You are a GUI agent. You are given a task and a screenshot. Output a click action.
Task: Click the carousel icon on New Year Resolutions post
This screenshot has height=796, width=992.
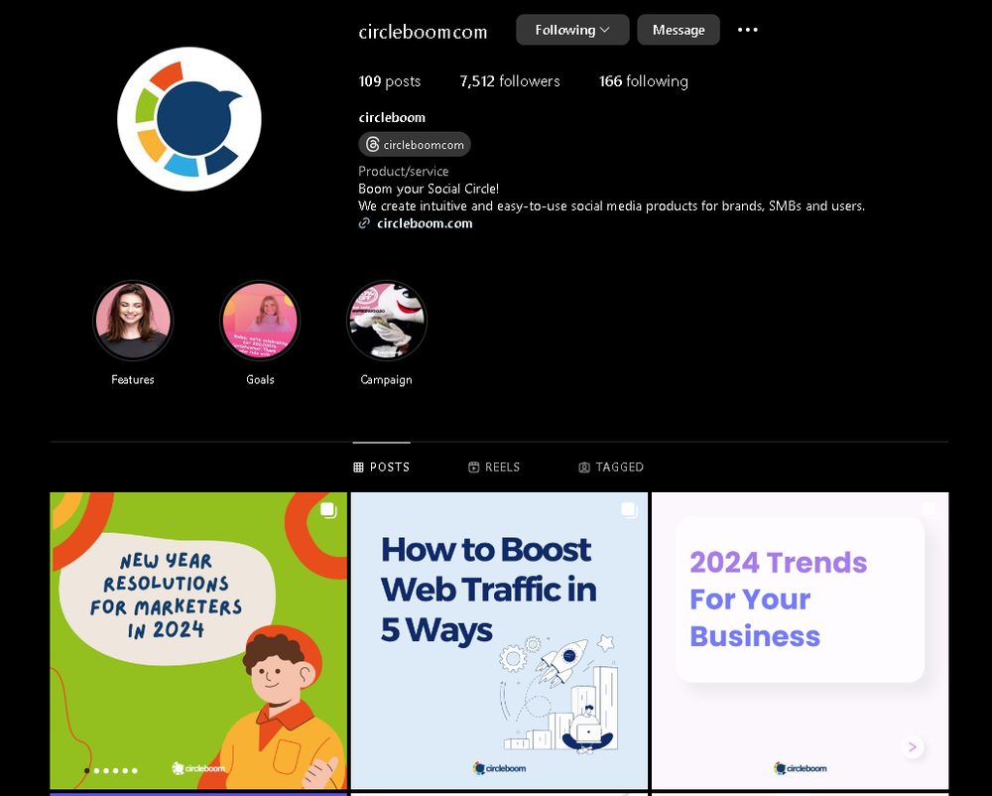[x=327, y=510]
